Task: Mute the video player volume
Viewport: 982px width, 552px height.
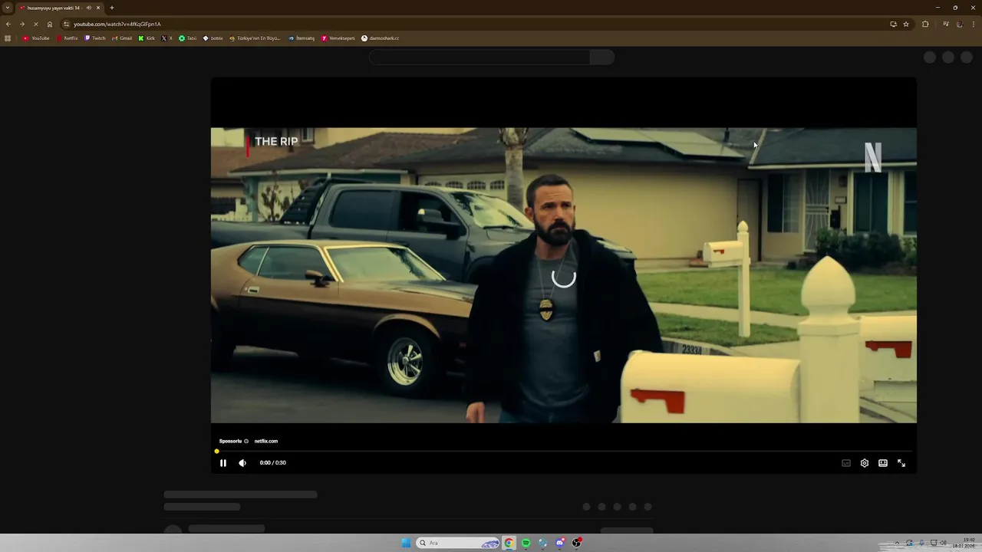Action: (x=242, y=463)
